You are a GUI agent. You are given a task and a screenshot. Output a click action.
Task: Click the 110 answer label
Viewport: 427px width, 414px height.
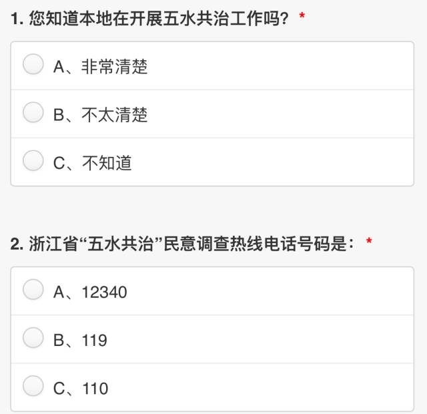[95, 389]
